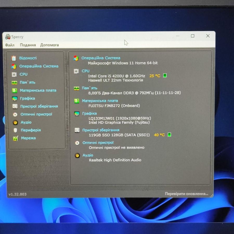Click optical disc icon in summary pane
234x234 pixels.
tap(77, 143)
